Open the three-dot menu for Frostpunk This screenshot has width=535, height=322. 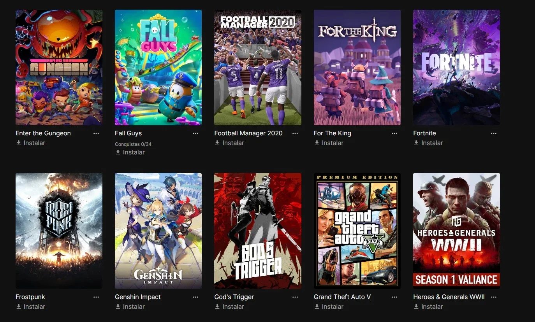(96, 297)
